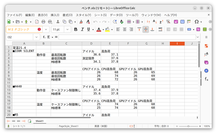The image size is (217, 134).
Task: Open the データ(D) menu
Action: pos(116,15)
